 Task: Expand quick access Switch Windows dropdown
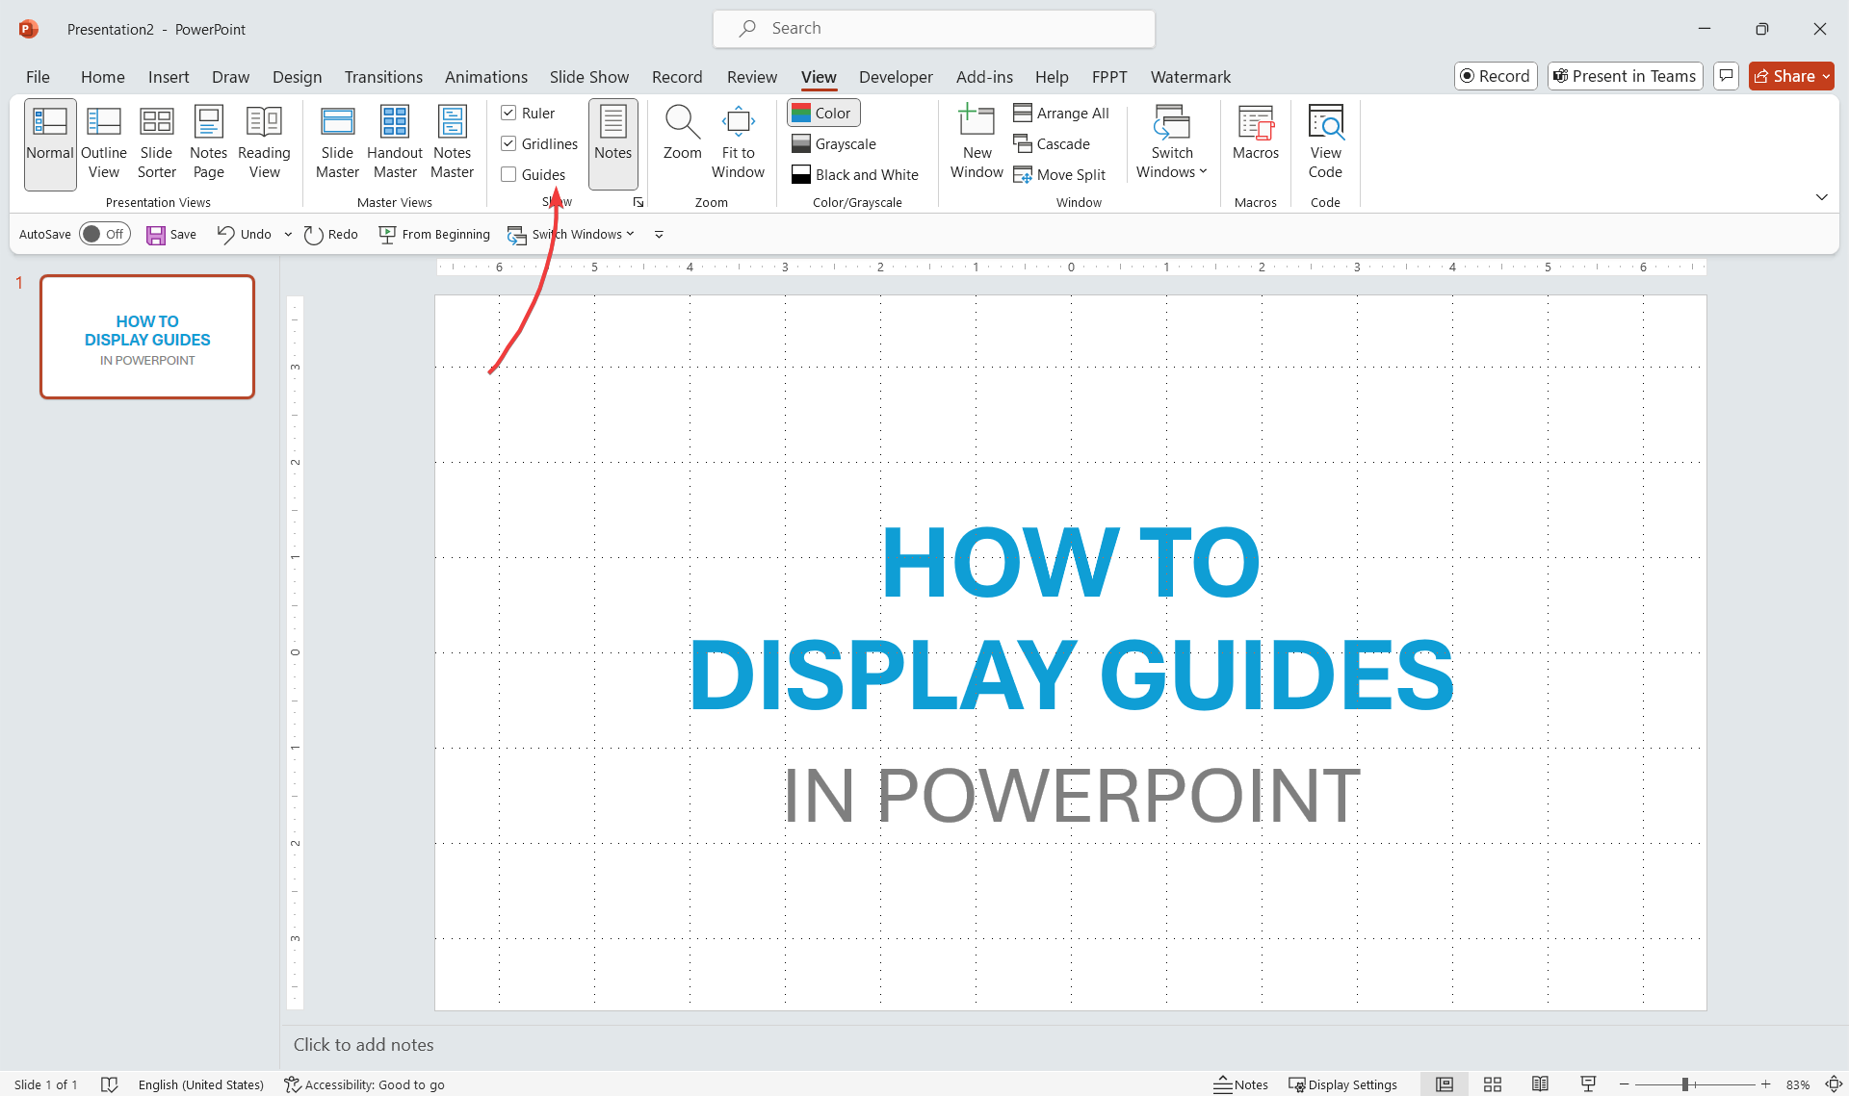tap(630, 234)
